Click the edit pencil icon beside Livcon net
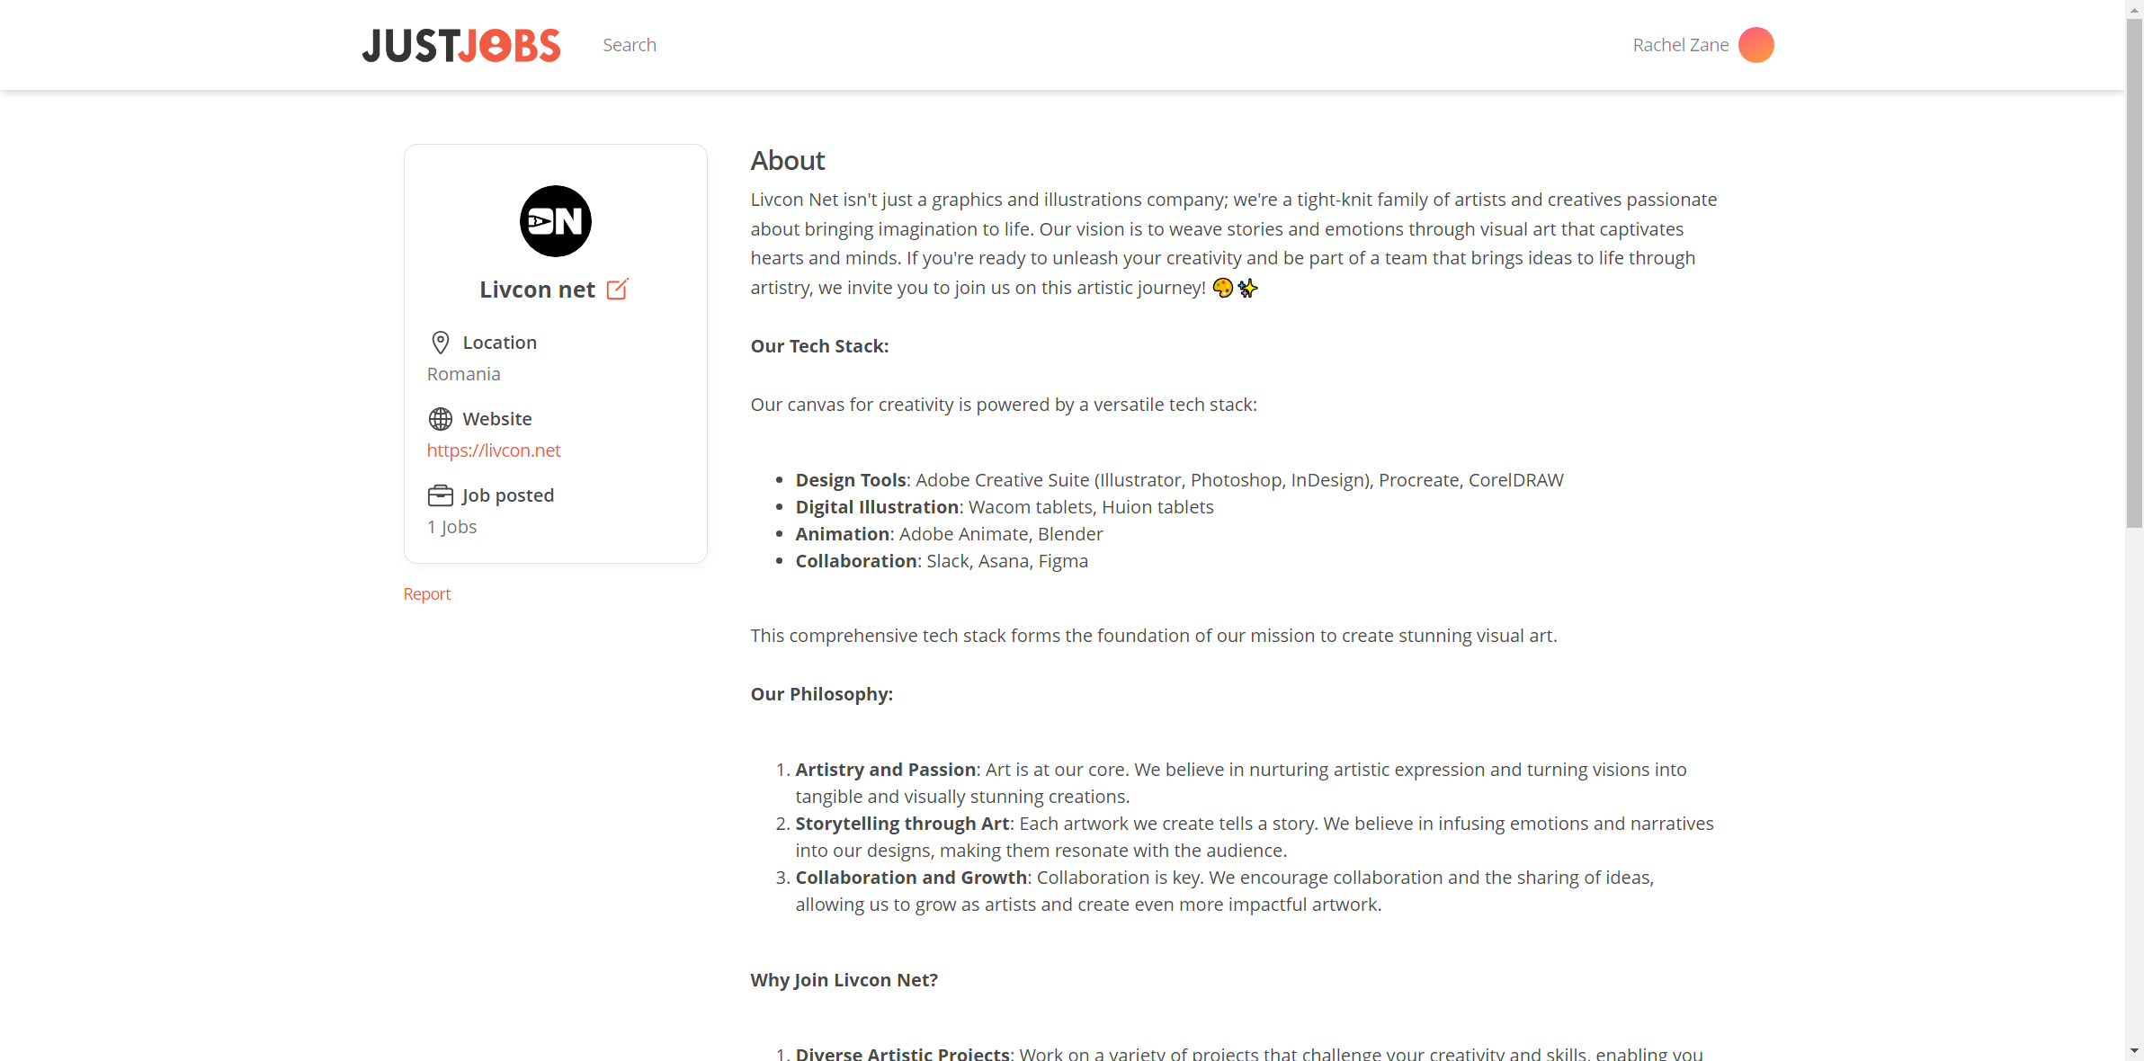2144x1061 pixels. pyautogui.click(x=617, y=290)
